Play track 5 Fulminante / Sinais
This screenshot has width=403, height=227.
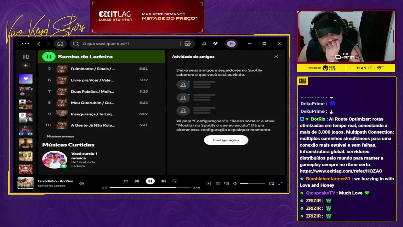(101, 69)
